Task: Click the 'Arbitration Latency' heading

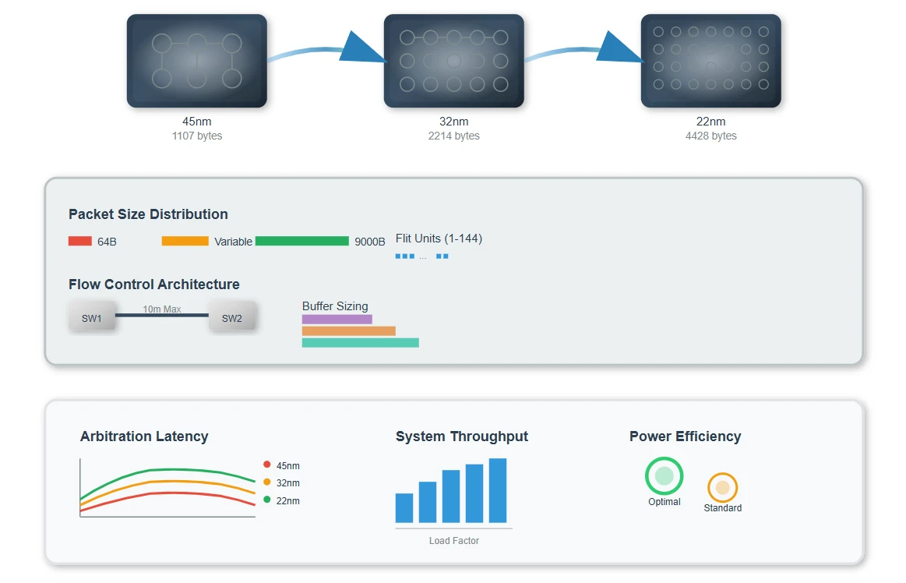Action: click(144, 436)
